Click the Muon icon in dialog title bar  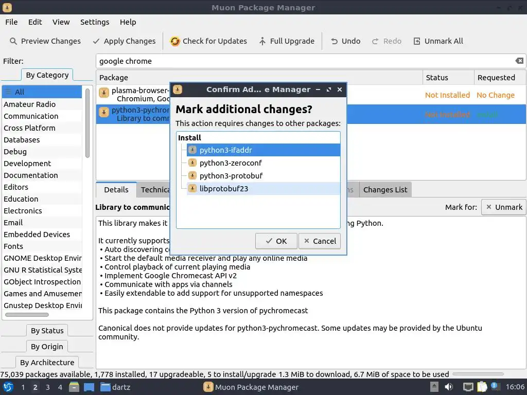pos(178,89)
